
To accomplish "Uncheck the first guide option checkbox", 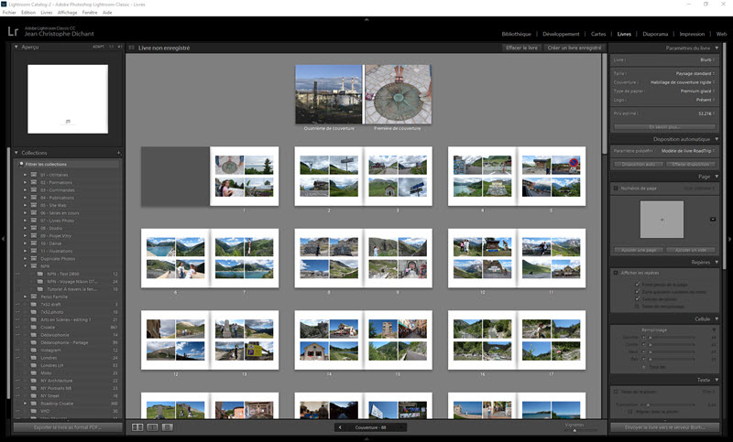I will click(637, 285).
